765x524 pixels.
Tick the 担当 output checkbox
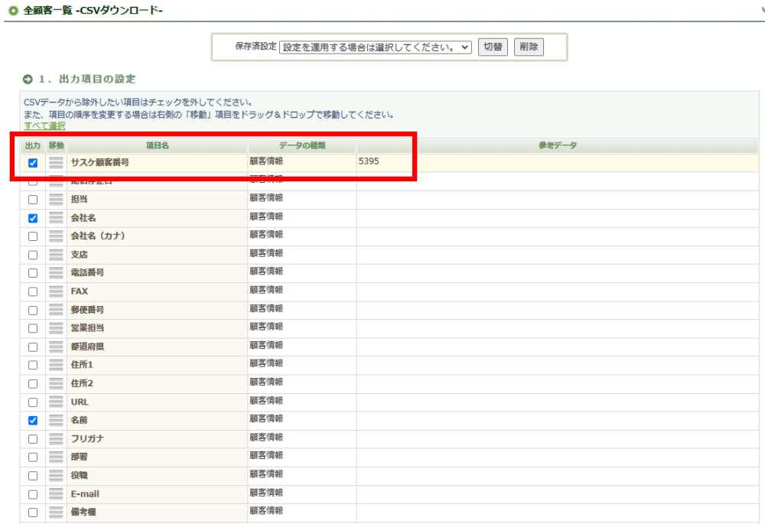click(33, 200)
